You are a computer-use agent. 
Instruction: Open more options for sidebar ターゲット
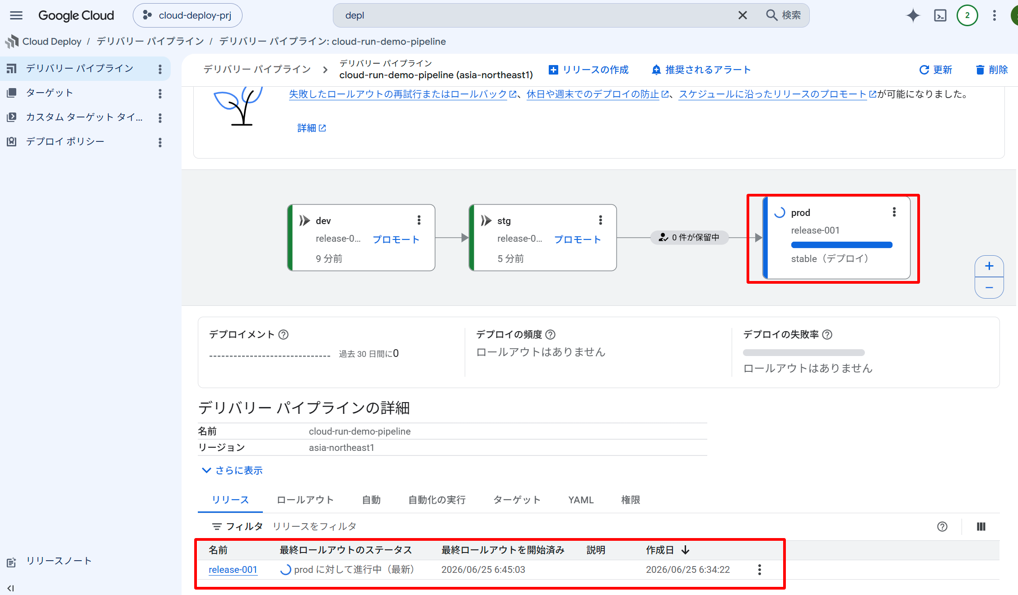pos(160,94)
